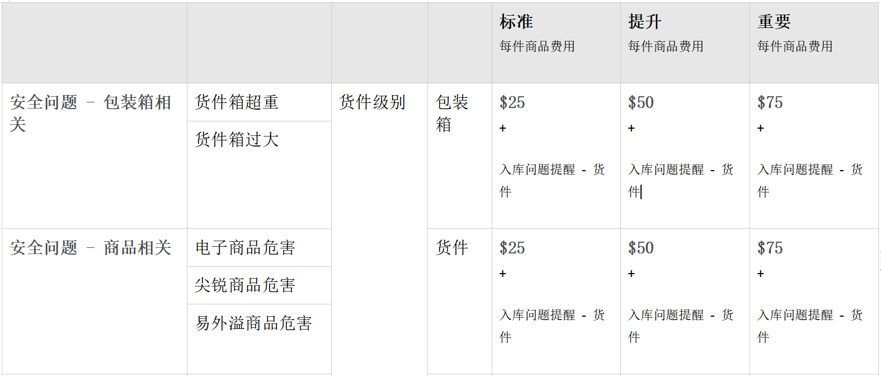Click the 安全问题 – 包装箱相关 cell

click(94, 156)
